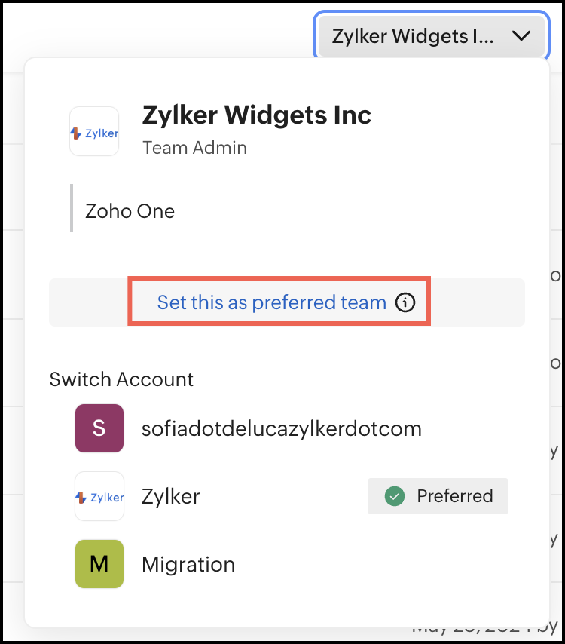
Task: Click the Preferred badge text
Action: tap(454, 496)
